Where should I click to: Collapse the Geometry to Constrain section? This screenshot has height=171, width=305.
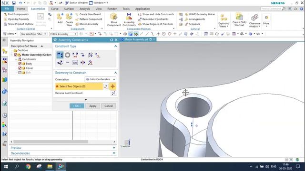(115, 73)
